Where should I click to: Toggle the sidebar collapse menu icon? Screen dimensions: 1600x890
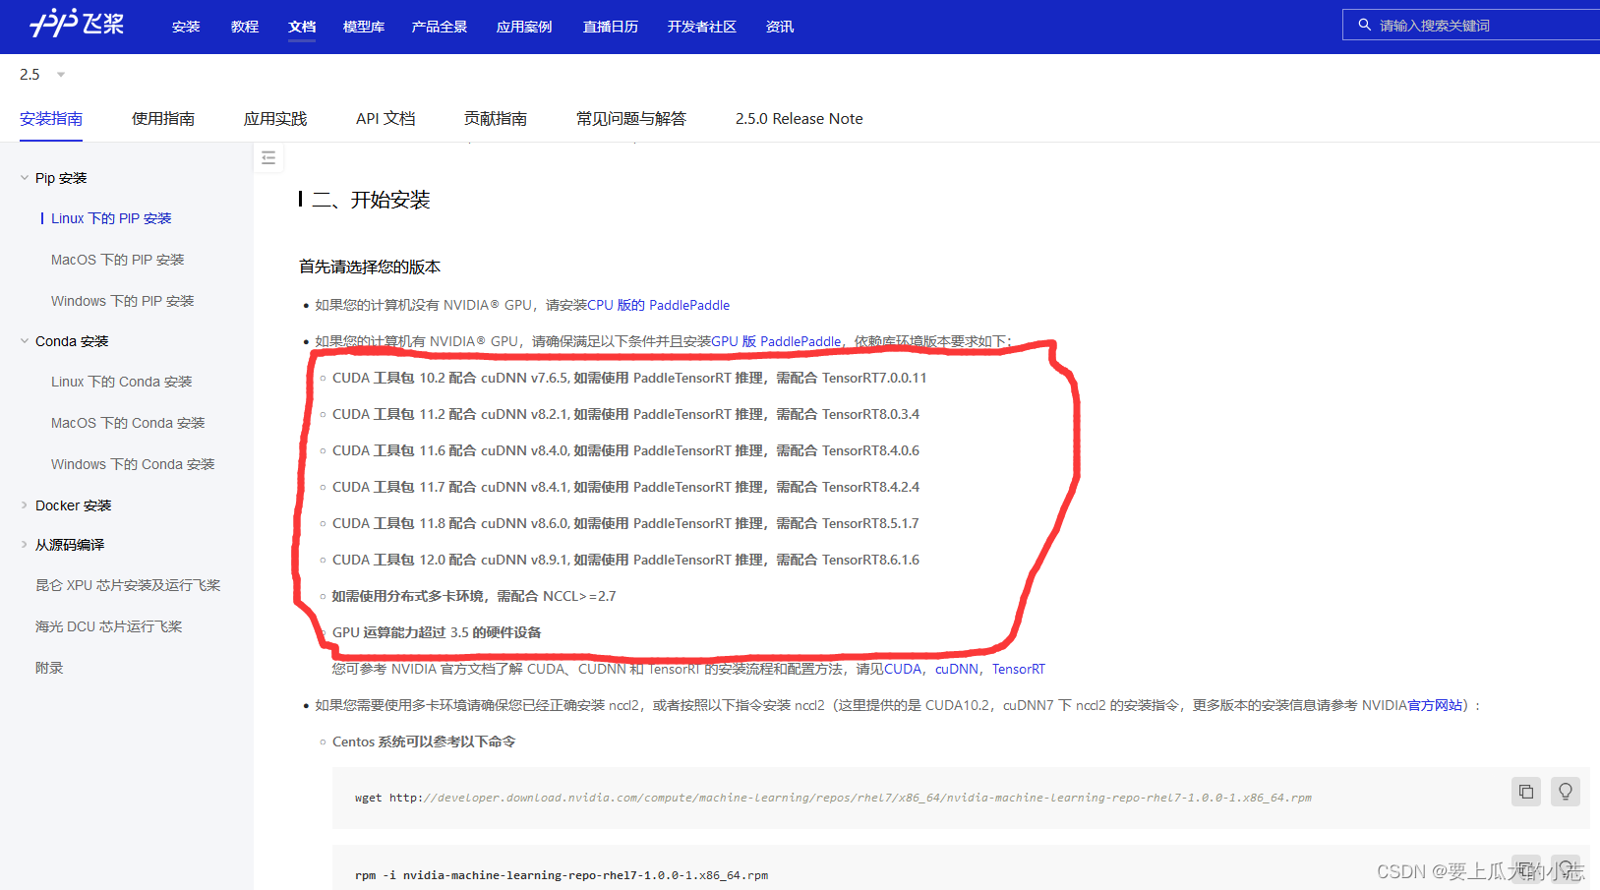pos(268,157)
